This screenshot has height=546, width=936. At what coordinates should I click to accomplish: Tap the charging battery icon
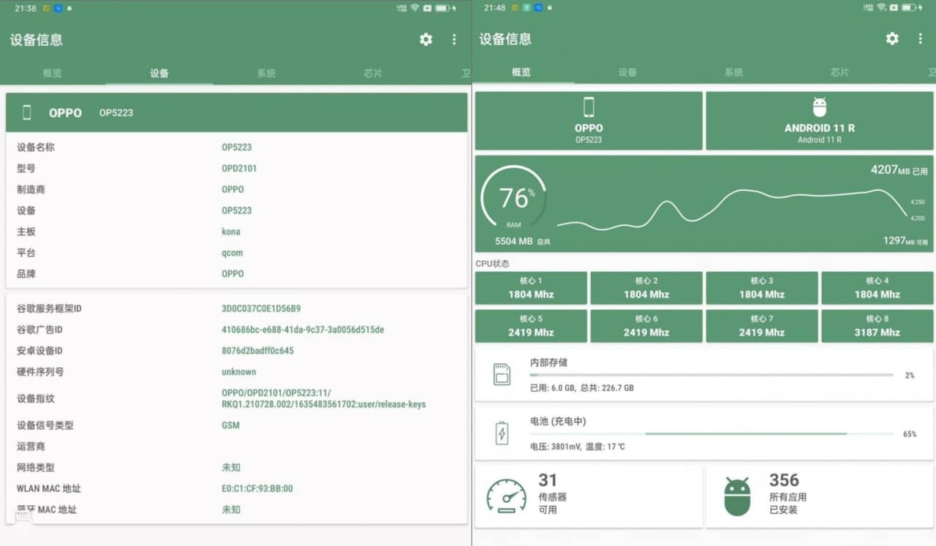(502, 433)
